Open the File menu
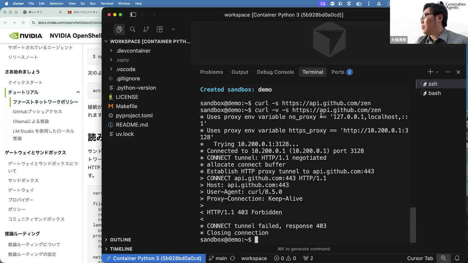 point(31,4)
